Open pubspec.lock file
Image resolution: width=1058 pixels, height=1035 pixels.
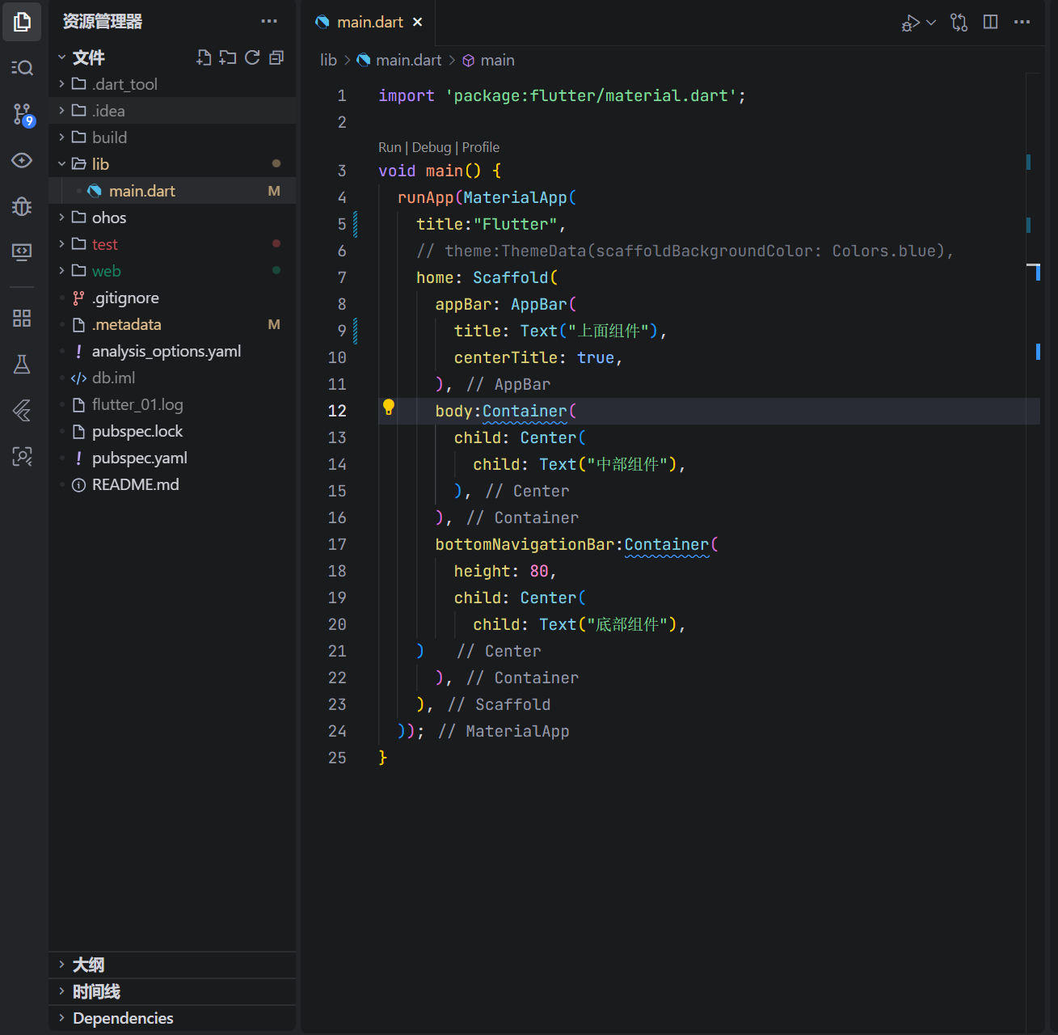tap(172, 431)
